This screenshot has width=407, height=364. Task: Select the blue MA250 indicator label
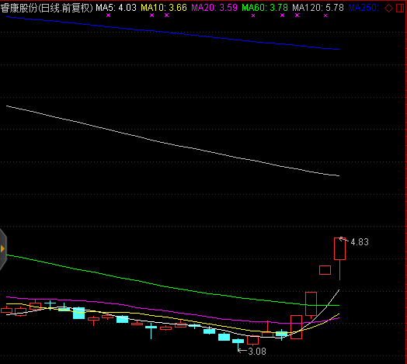[364, 8]
